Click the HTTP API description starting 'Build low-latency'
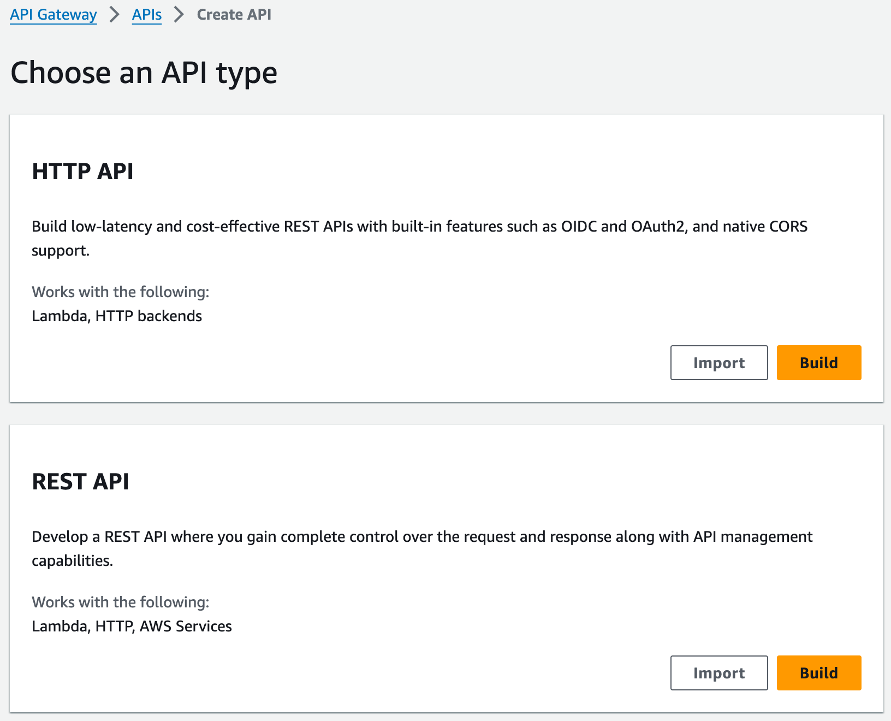Viewport: 891px width, 721px height. click(420, 239)
